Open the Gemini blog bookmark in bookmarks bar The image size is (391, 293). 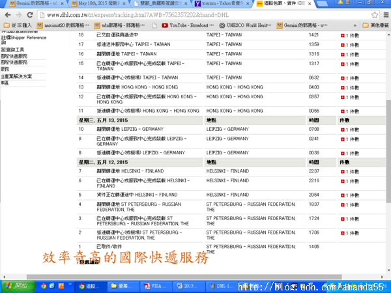coord(302,25)
